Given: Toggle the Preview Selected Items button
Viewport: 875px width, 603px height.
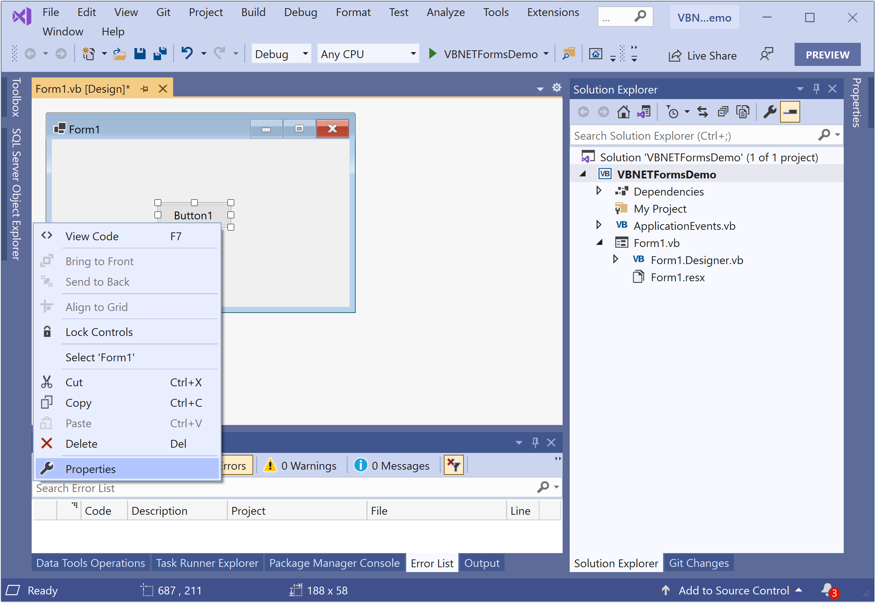Looking at the screenshot, I should (790, 112).
